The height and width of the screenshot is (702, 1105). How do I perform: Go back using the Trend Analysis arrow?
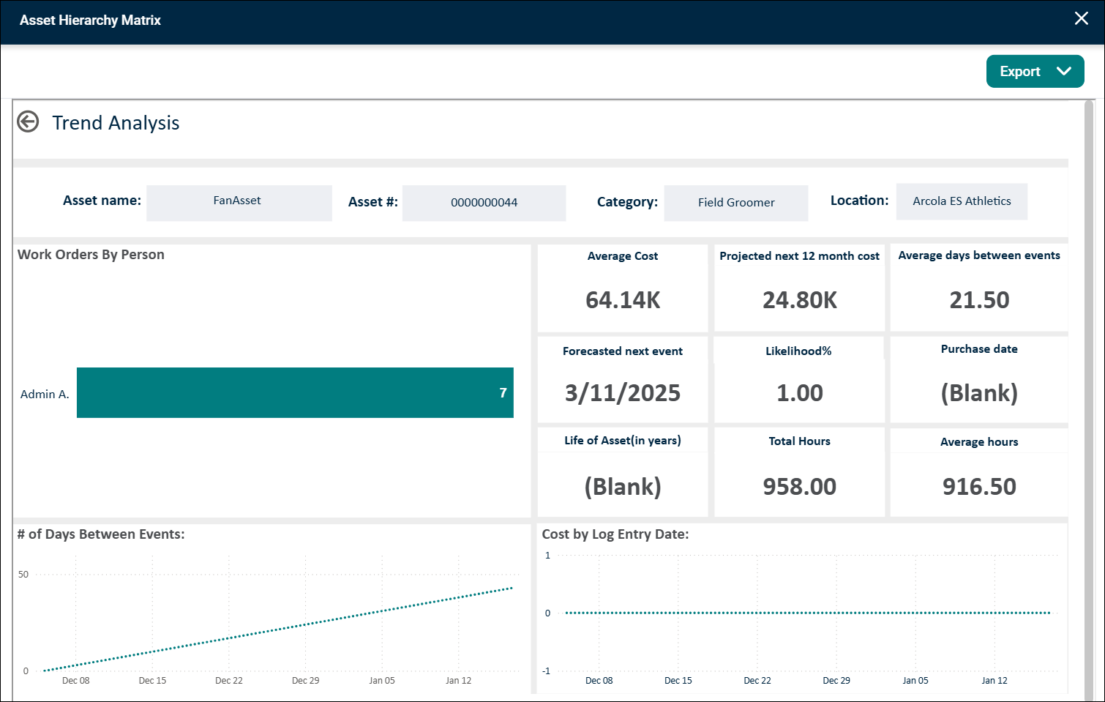click(28, 122)
